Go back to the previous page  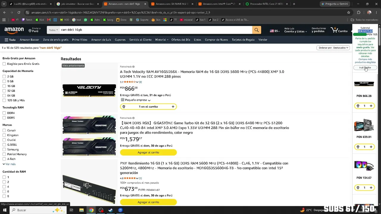tap(4, 12)
